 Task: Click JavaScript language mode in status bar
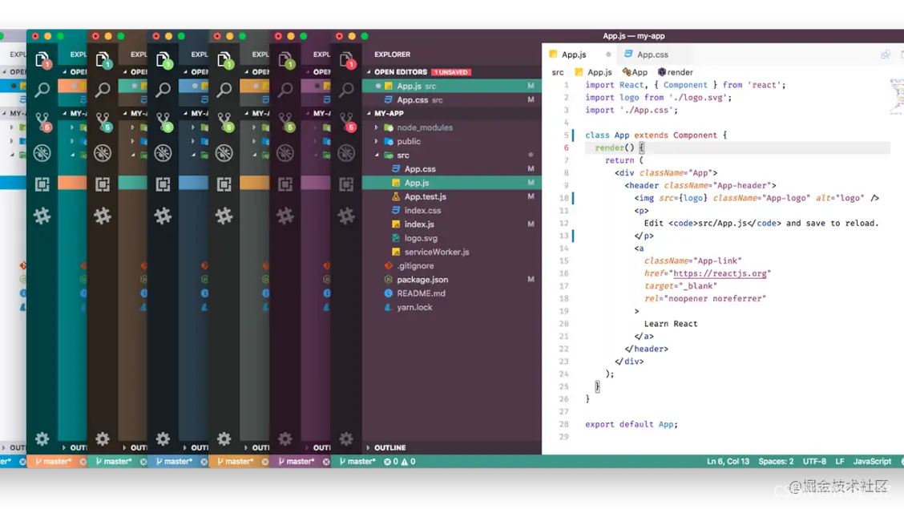(872, 461)
